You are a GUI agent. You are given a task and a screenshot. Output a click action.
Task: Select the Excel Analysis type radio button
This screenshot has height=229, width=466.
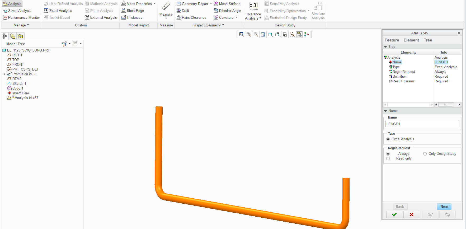click(388, 139)
